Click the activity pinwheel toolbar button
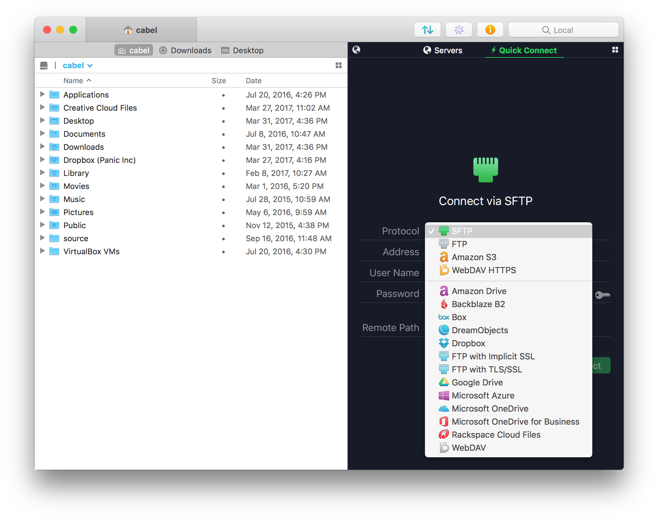The width and height of the screenshot is (658, 518). pos(459,30)
